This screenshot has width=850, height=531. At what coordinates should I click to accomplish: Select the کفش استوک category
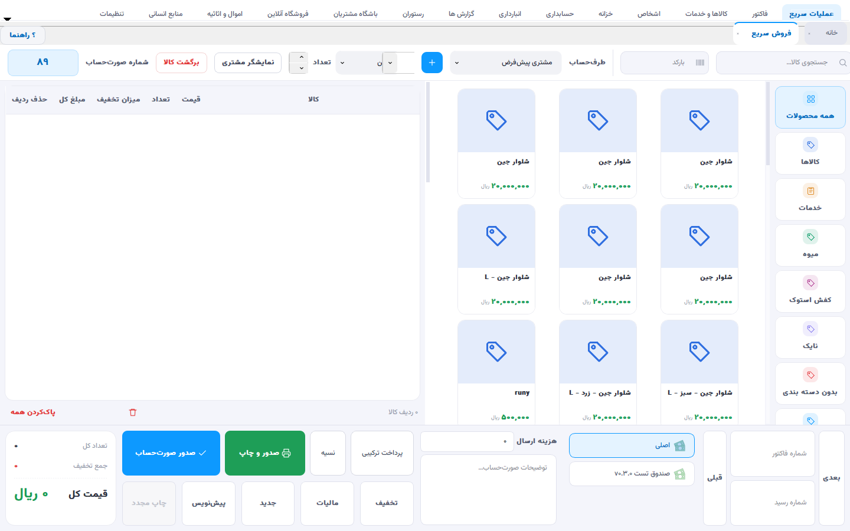[810, 292]
